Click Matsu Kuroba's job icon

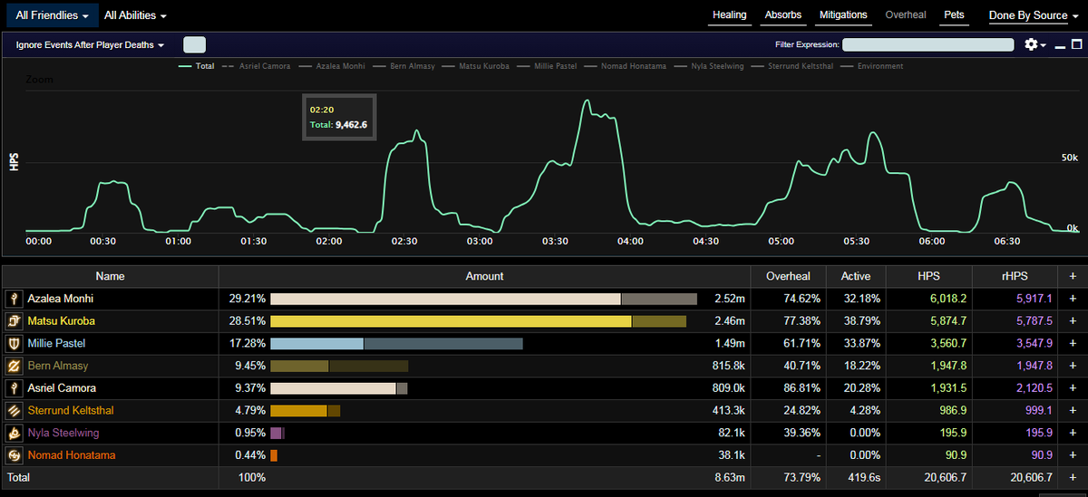tap(14, 320)
